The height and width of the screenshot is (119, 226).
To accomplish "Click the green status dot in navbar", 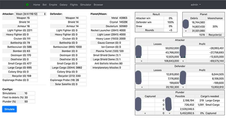I will [27, 5].
